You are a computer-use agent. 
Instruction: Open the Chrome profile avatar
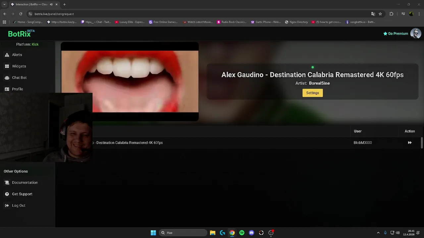[x=411, y=14]
